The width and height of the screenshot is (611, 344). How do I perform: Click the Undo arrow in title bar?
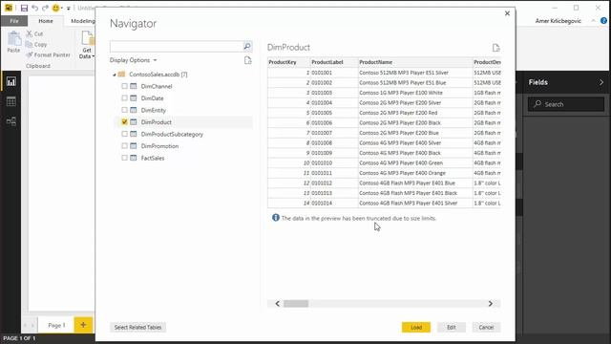pos(34,8)
